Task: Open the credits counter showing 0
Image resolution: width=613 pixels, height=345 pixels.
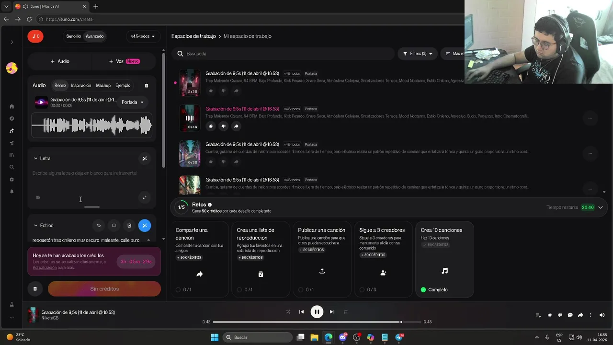Action: coord(35,36)
